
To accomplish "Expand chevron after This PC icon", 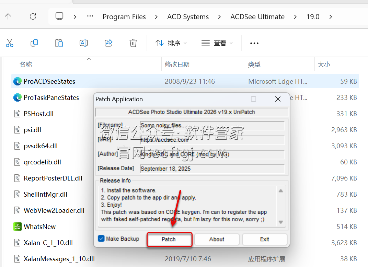I will tap(75, 17).
